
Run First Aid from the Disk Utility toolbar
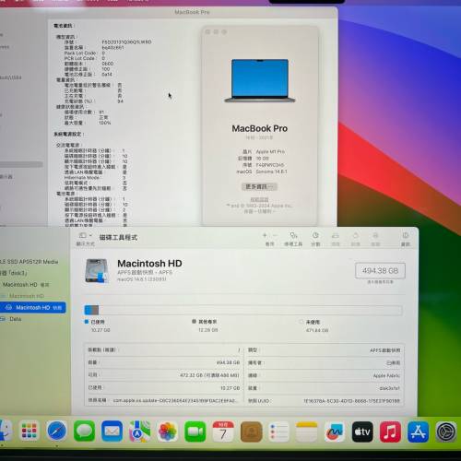[293, 236]
